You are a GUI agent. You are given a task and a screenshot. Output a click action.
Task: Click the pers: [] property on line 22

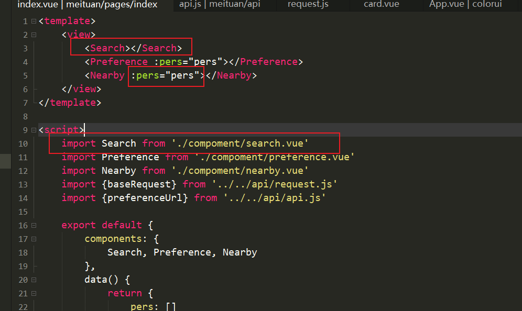pos(153,306)
